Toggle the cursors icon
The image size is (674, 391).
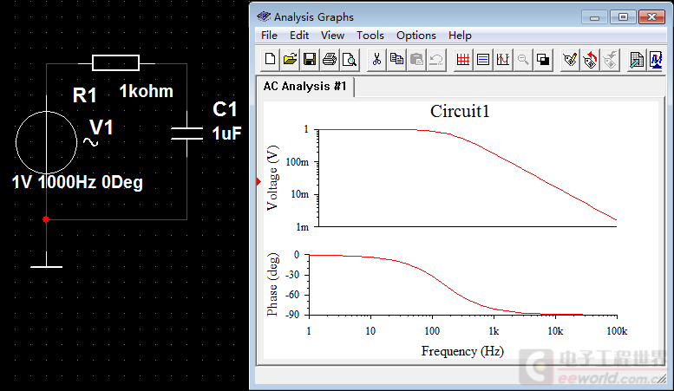[x=503, y=59]
